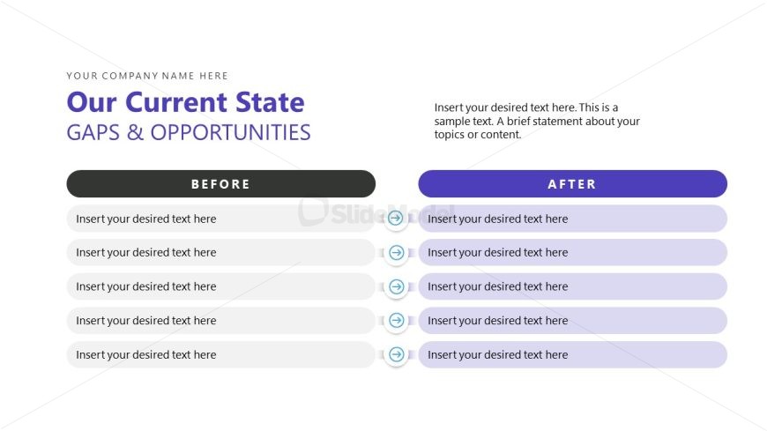767x431 pixels.
Task: Click the arrow icon in the fourth row
Action: click(396, 321)
